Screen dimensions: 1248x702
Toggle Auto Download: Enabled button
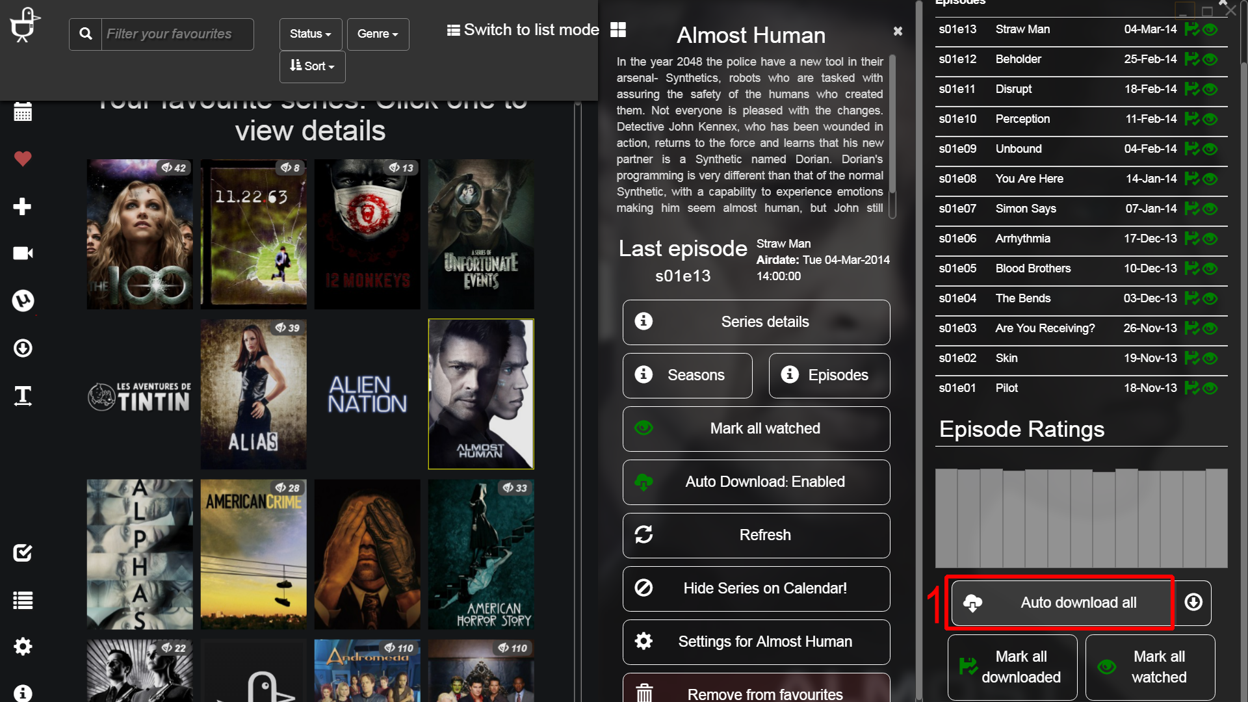(x=756, y=482)
